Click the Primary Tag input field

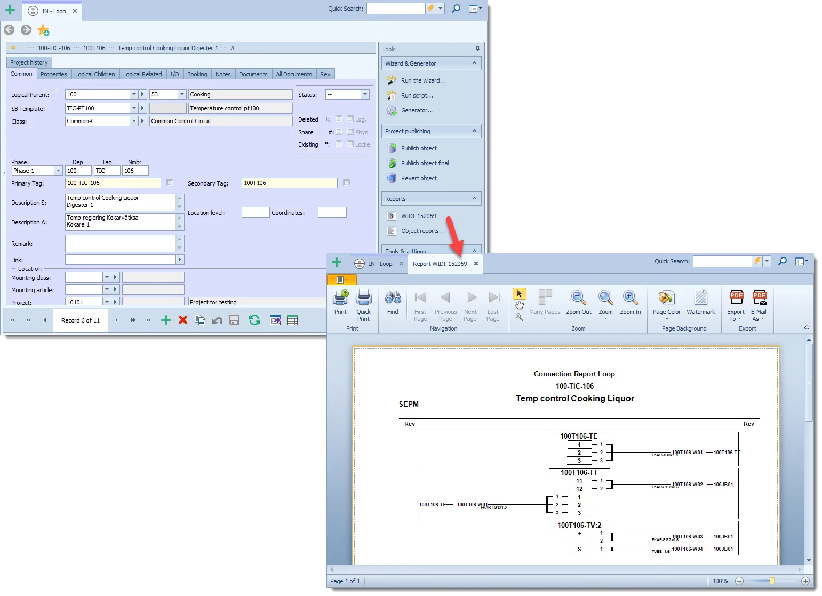coord(113,183)
